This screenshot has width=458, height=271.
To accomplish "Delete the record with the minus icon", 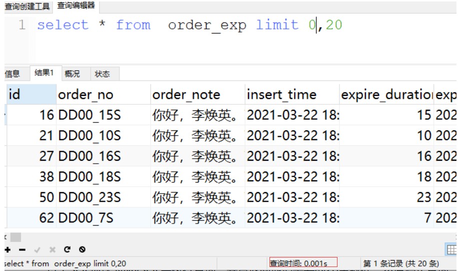I will [x=22, y=250].
